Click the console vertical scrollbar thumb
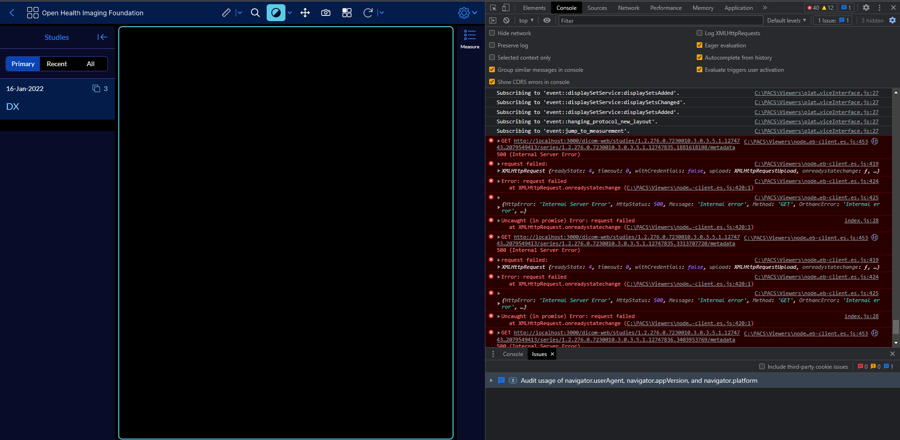The width and height of the screenshot is (900, 440). pos(896,327)
